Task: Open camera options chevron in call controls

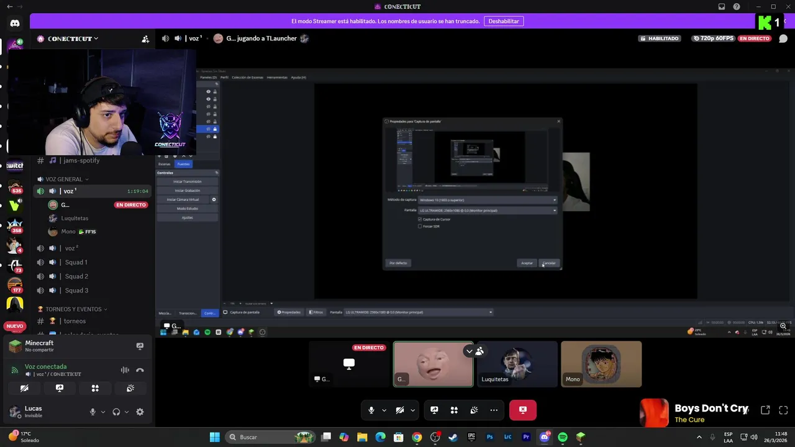Action: click(x=412, y=410)
